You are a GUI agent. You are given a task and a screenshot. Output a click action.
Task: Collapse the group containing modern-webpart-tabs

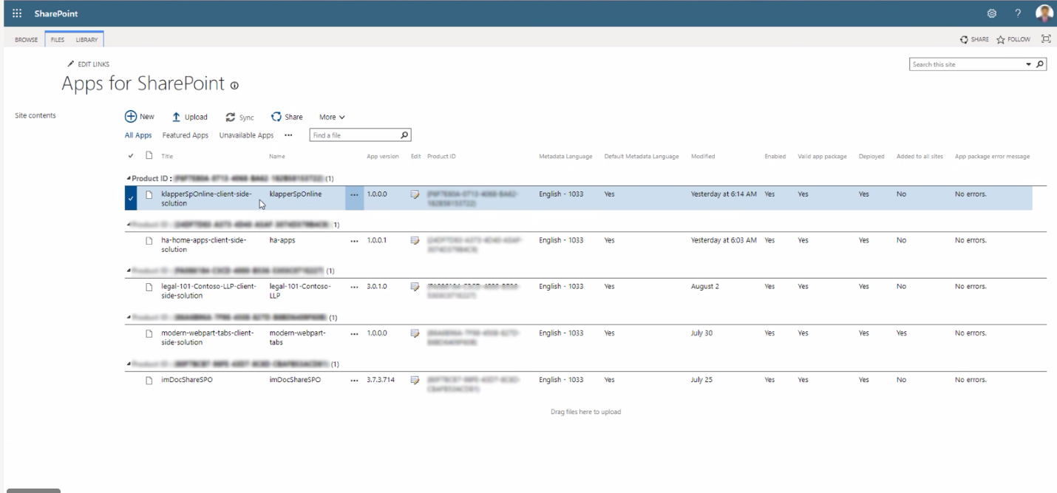click(129, 318)
